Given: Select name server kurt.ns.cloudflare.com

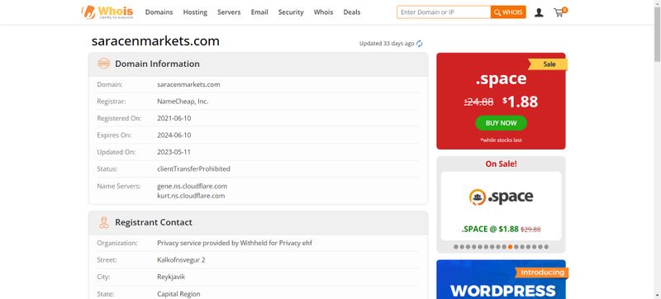Looking at the screenshot, I should point(191,196).
